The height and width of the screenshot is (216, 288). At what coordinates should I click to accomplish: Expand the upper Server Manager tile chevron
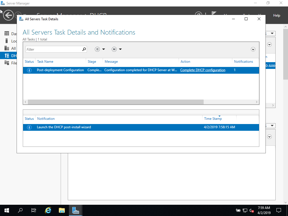(269, 44)
